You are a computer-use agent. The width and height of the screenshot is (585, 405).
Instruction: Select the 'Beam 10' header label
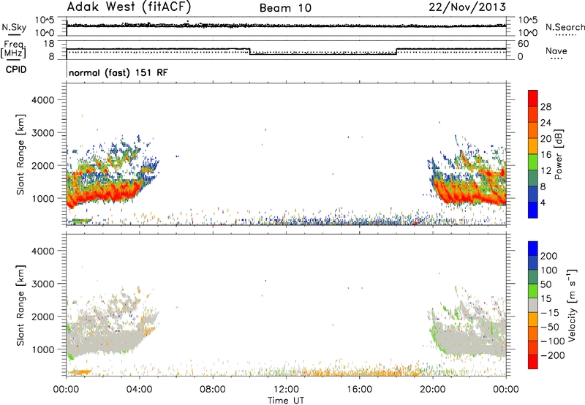pos(285,8)
